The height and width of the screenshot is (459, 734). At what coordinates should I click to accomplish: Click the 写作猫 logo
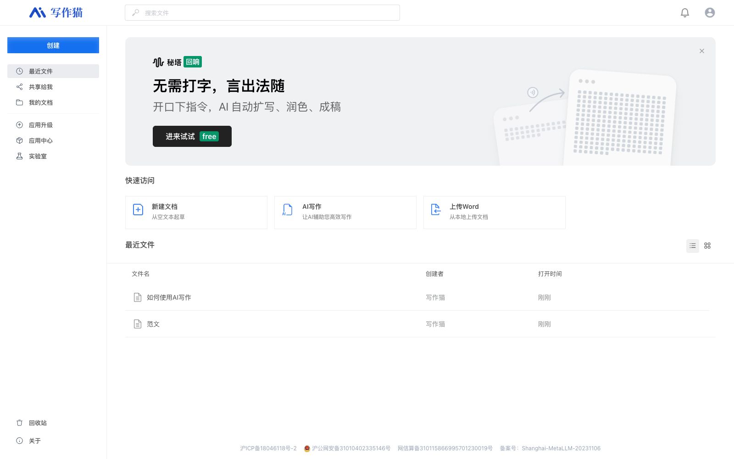click(56, 12)
